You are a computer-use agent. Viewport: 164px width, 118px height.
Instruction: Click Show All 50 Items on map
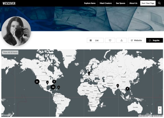pyautogui.click(x=10, y=52)
